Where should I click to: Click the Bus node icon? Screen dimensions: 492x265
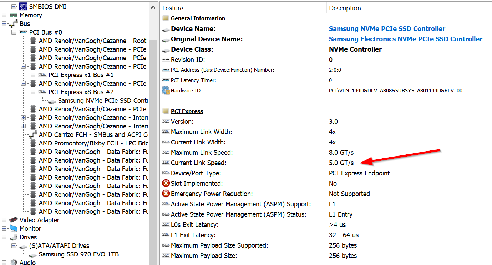pos(14,24)
